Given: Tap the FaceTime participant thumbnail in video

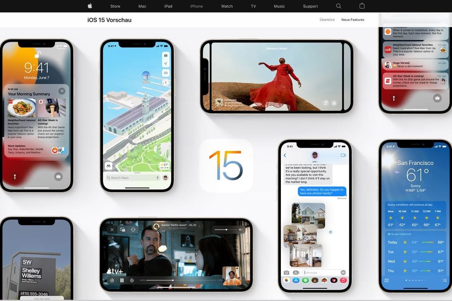Looking at the screenshot, I should 232,276.
